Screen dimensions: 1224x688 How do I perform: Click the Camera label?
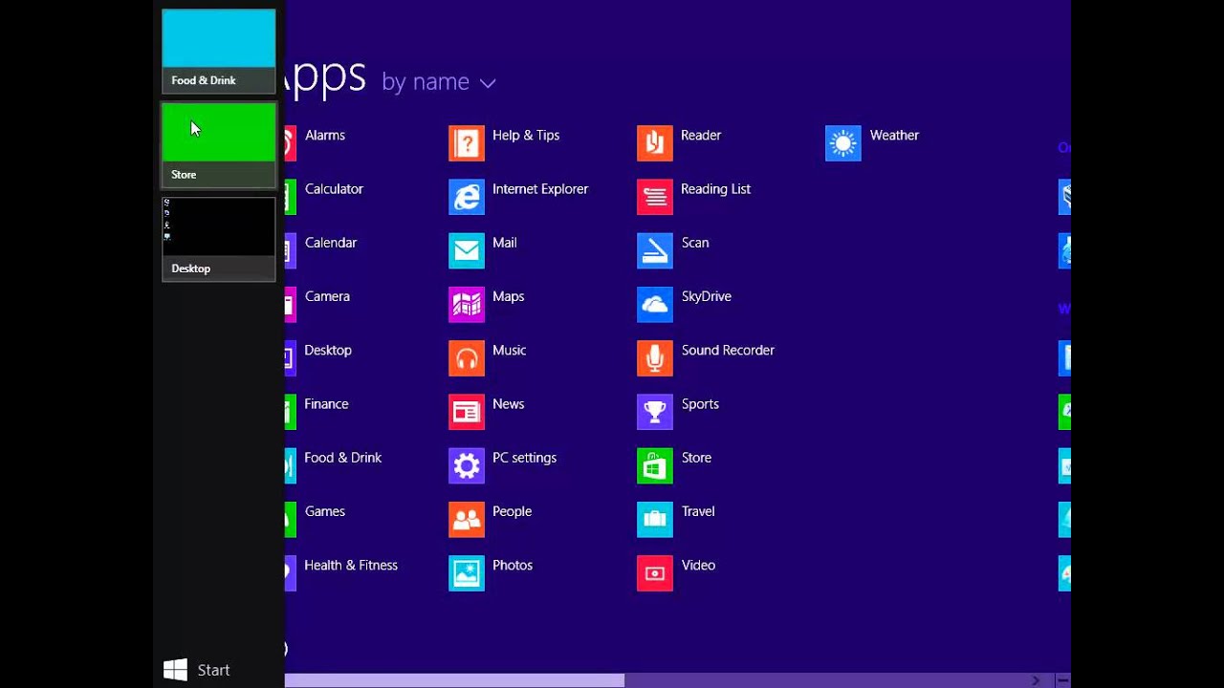click(x=327, y=296)
